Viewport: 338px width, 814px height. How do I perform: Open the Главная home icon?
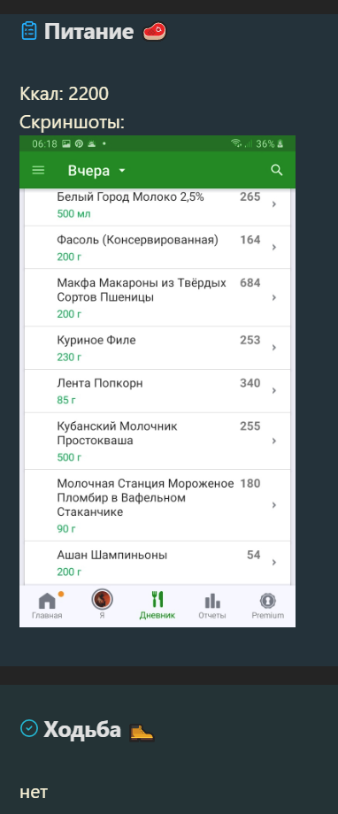click(x=47, y=601)
